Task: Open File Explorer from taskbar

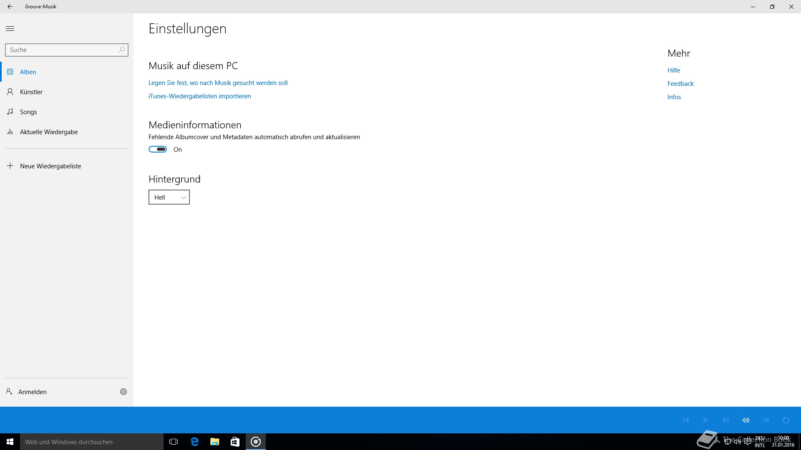Action: 215,442
